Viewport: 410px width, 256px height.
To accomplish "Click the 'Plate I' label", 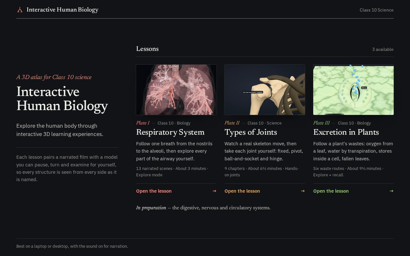I will tap(143, 123).
